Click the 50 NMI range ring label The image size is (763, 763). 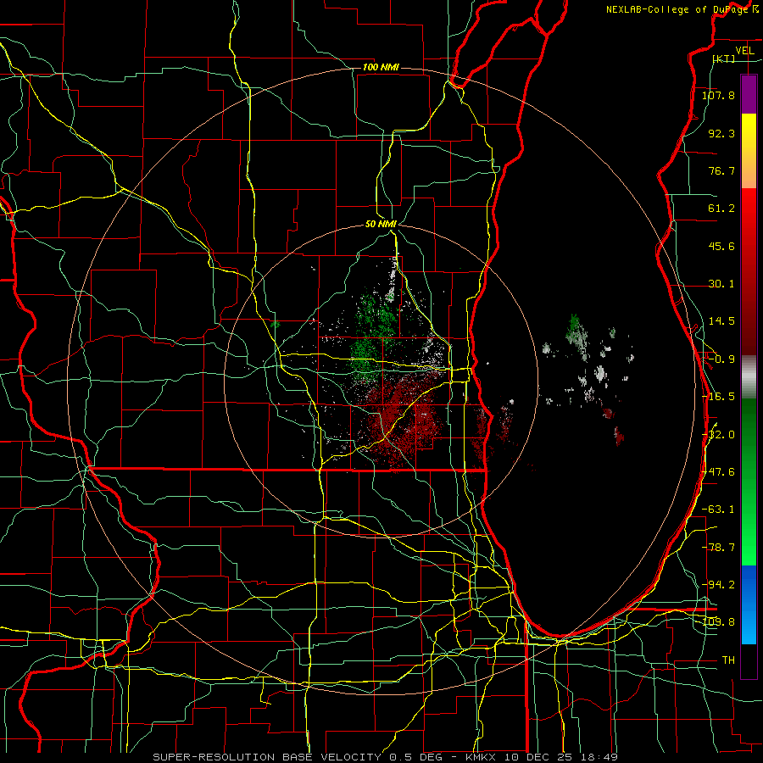click(x=381, y=224)
